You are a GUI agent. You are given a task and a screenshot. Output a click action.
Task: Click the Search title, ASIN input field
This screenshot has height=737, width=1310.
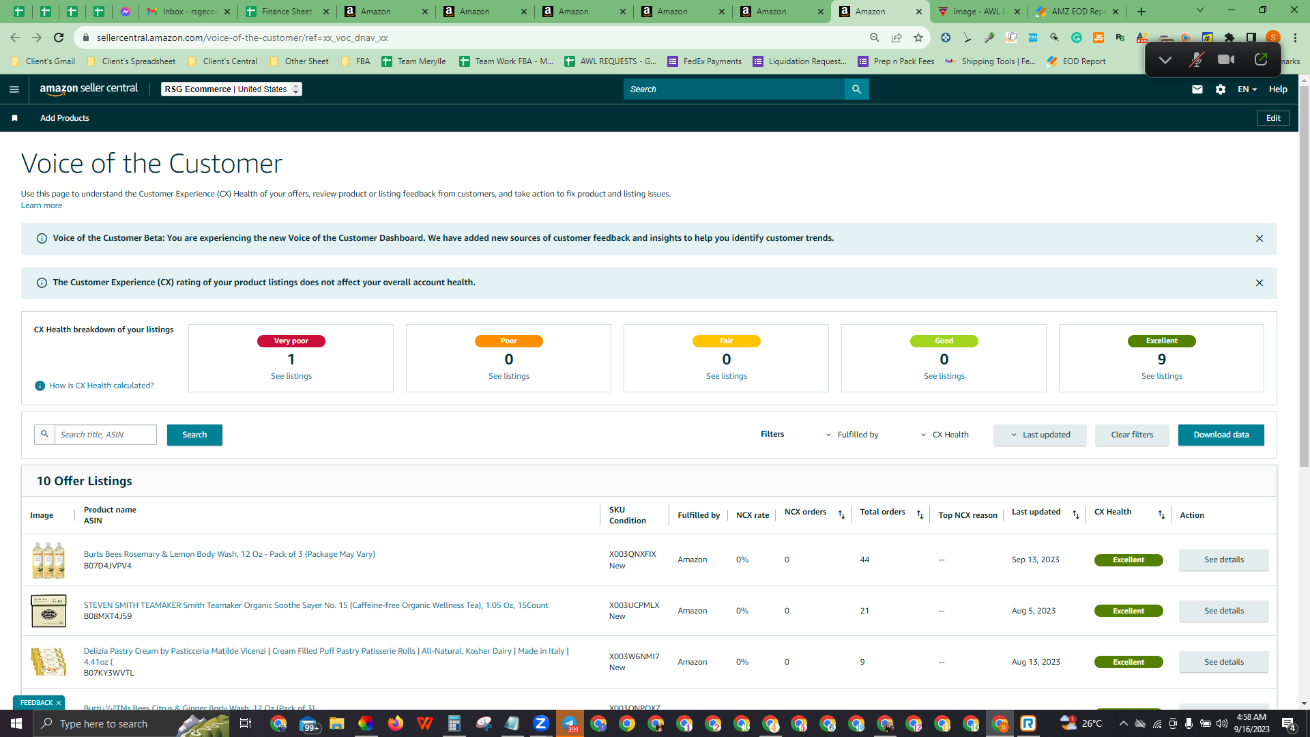coord(105,435)
